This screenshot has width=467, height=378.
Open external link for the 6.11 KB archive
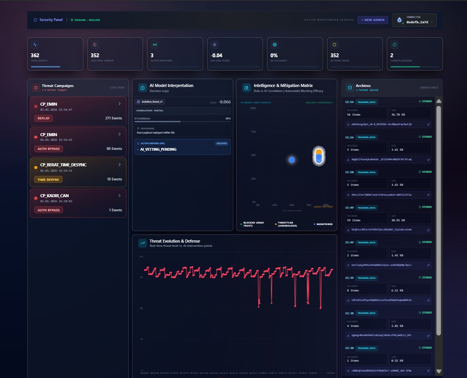[x=428, y=300]
